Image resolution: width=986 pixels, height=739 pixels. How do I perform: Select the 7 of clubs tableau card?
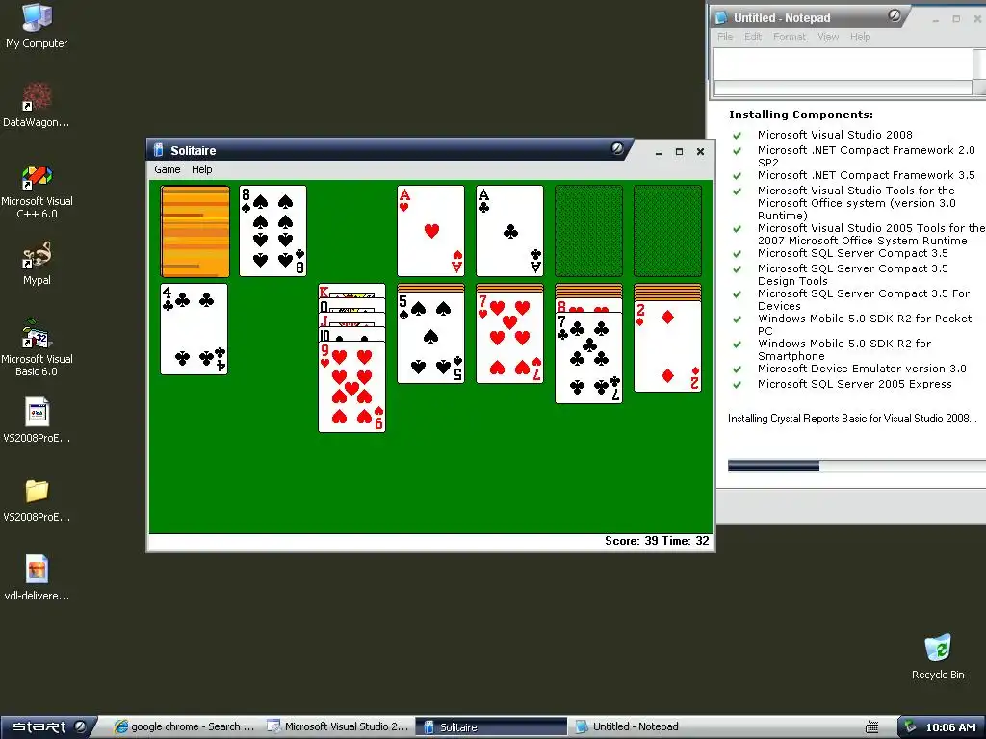pos(588,358)
